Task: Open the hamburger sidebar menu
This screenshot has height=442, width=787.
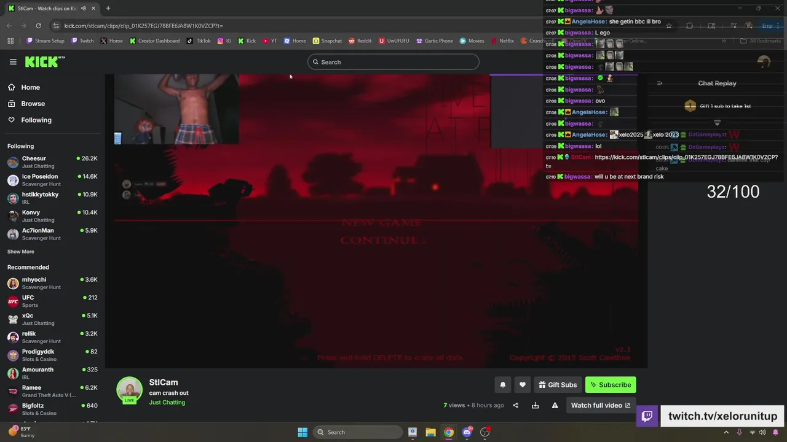Action: [13, 62]
